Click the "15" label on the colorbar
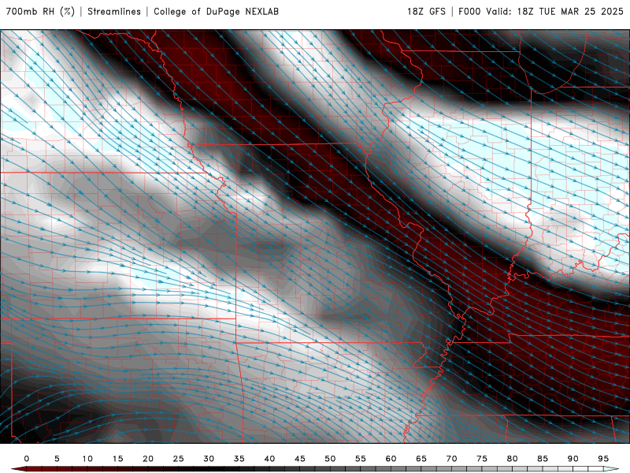Screen dimensions: 630x473 click(x=117, y=459)
